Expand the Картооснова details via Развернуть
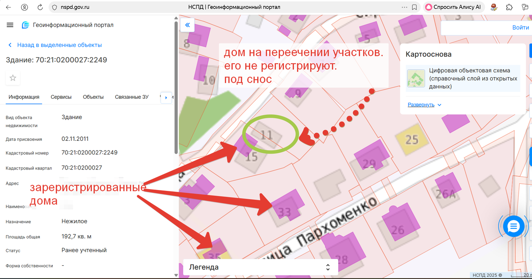The image size is (532, 279). (420, 105)
